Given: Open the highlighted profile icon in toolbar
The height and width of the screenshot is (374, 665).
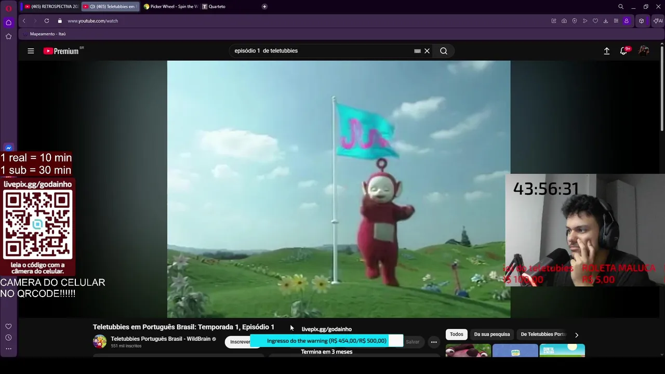Looking at the screenshot, I should pos(627,21).
